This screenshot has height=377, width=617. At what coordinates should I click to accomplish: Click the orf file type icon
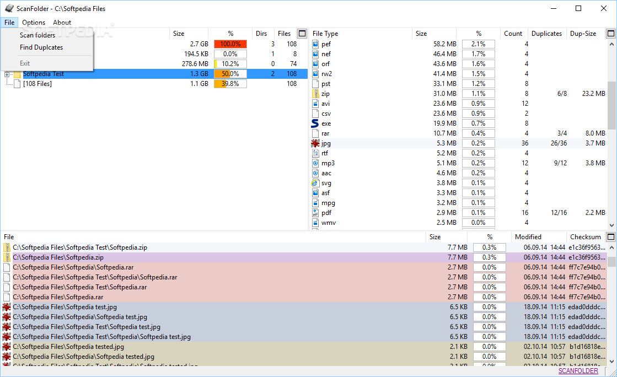315,64
